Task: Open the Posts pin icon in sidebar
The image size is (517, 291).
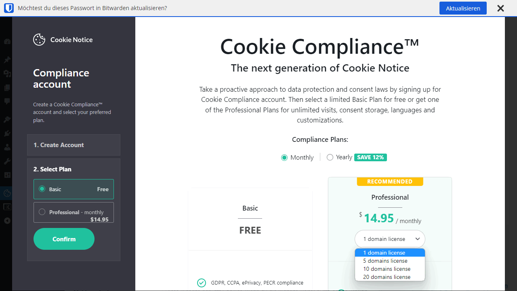Action: pos(7,60)
